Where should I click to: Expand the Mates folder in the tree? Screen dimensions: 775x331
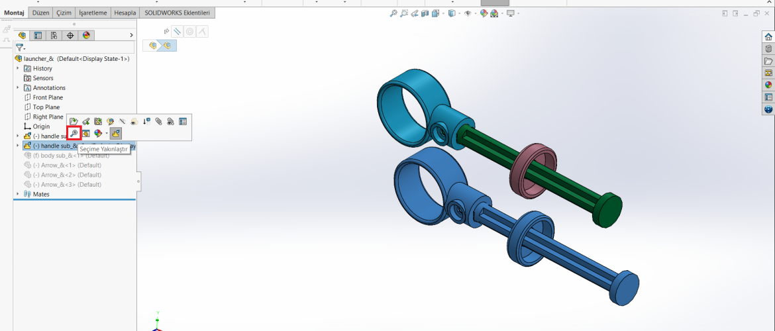[x=18, y=194]
